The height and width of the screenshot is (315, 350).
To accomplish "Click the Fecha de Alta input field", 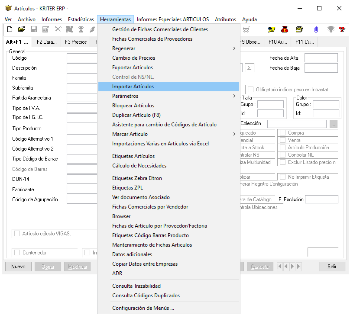I will click(x=321, y=58).
